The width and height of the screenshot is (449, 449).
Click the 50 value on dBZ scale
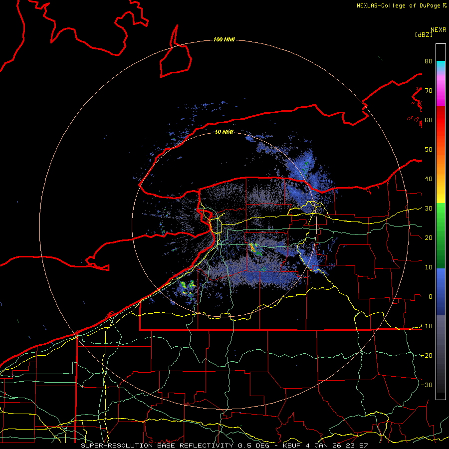click(429, 150)
